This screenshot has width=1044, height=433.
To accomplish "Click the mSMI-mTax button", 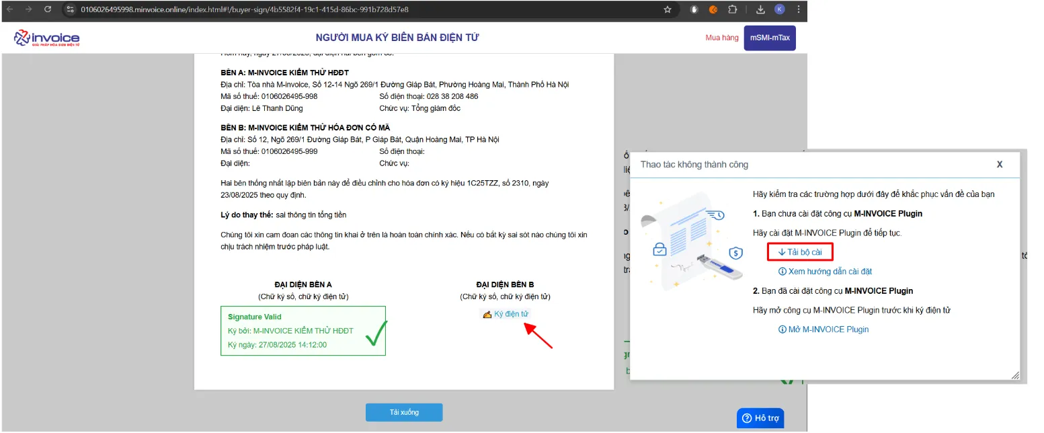I will [770, 38].
